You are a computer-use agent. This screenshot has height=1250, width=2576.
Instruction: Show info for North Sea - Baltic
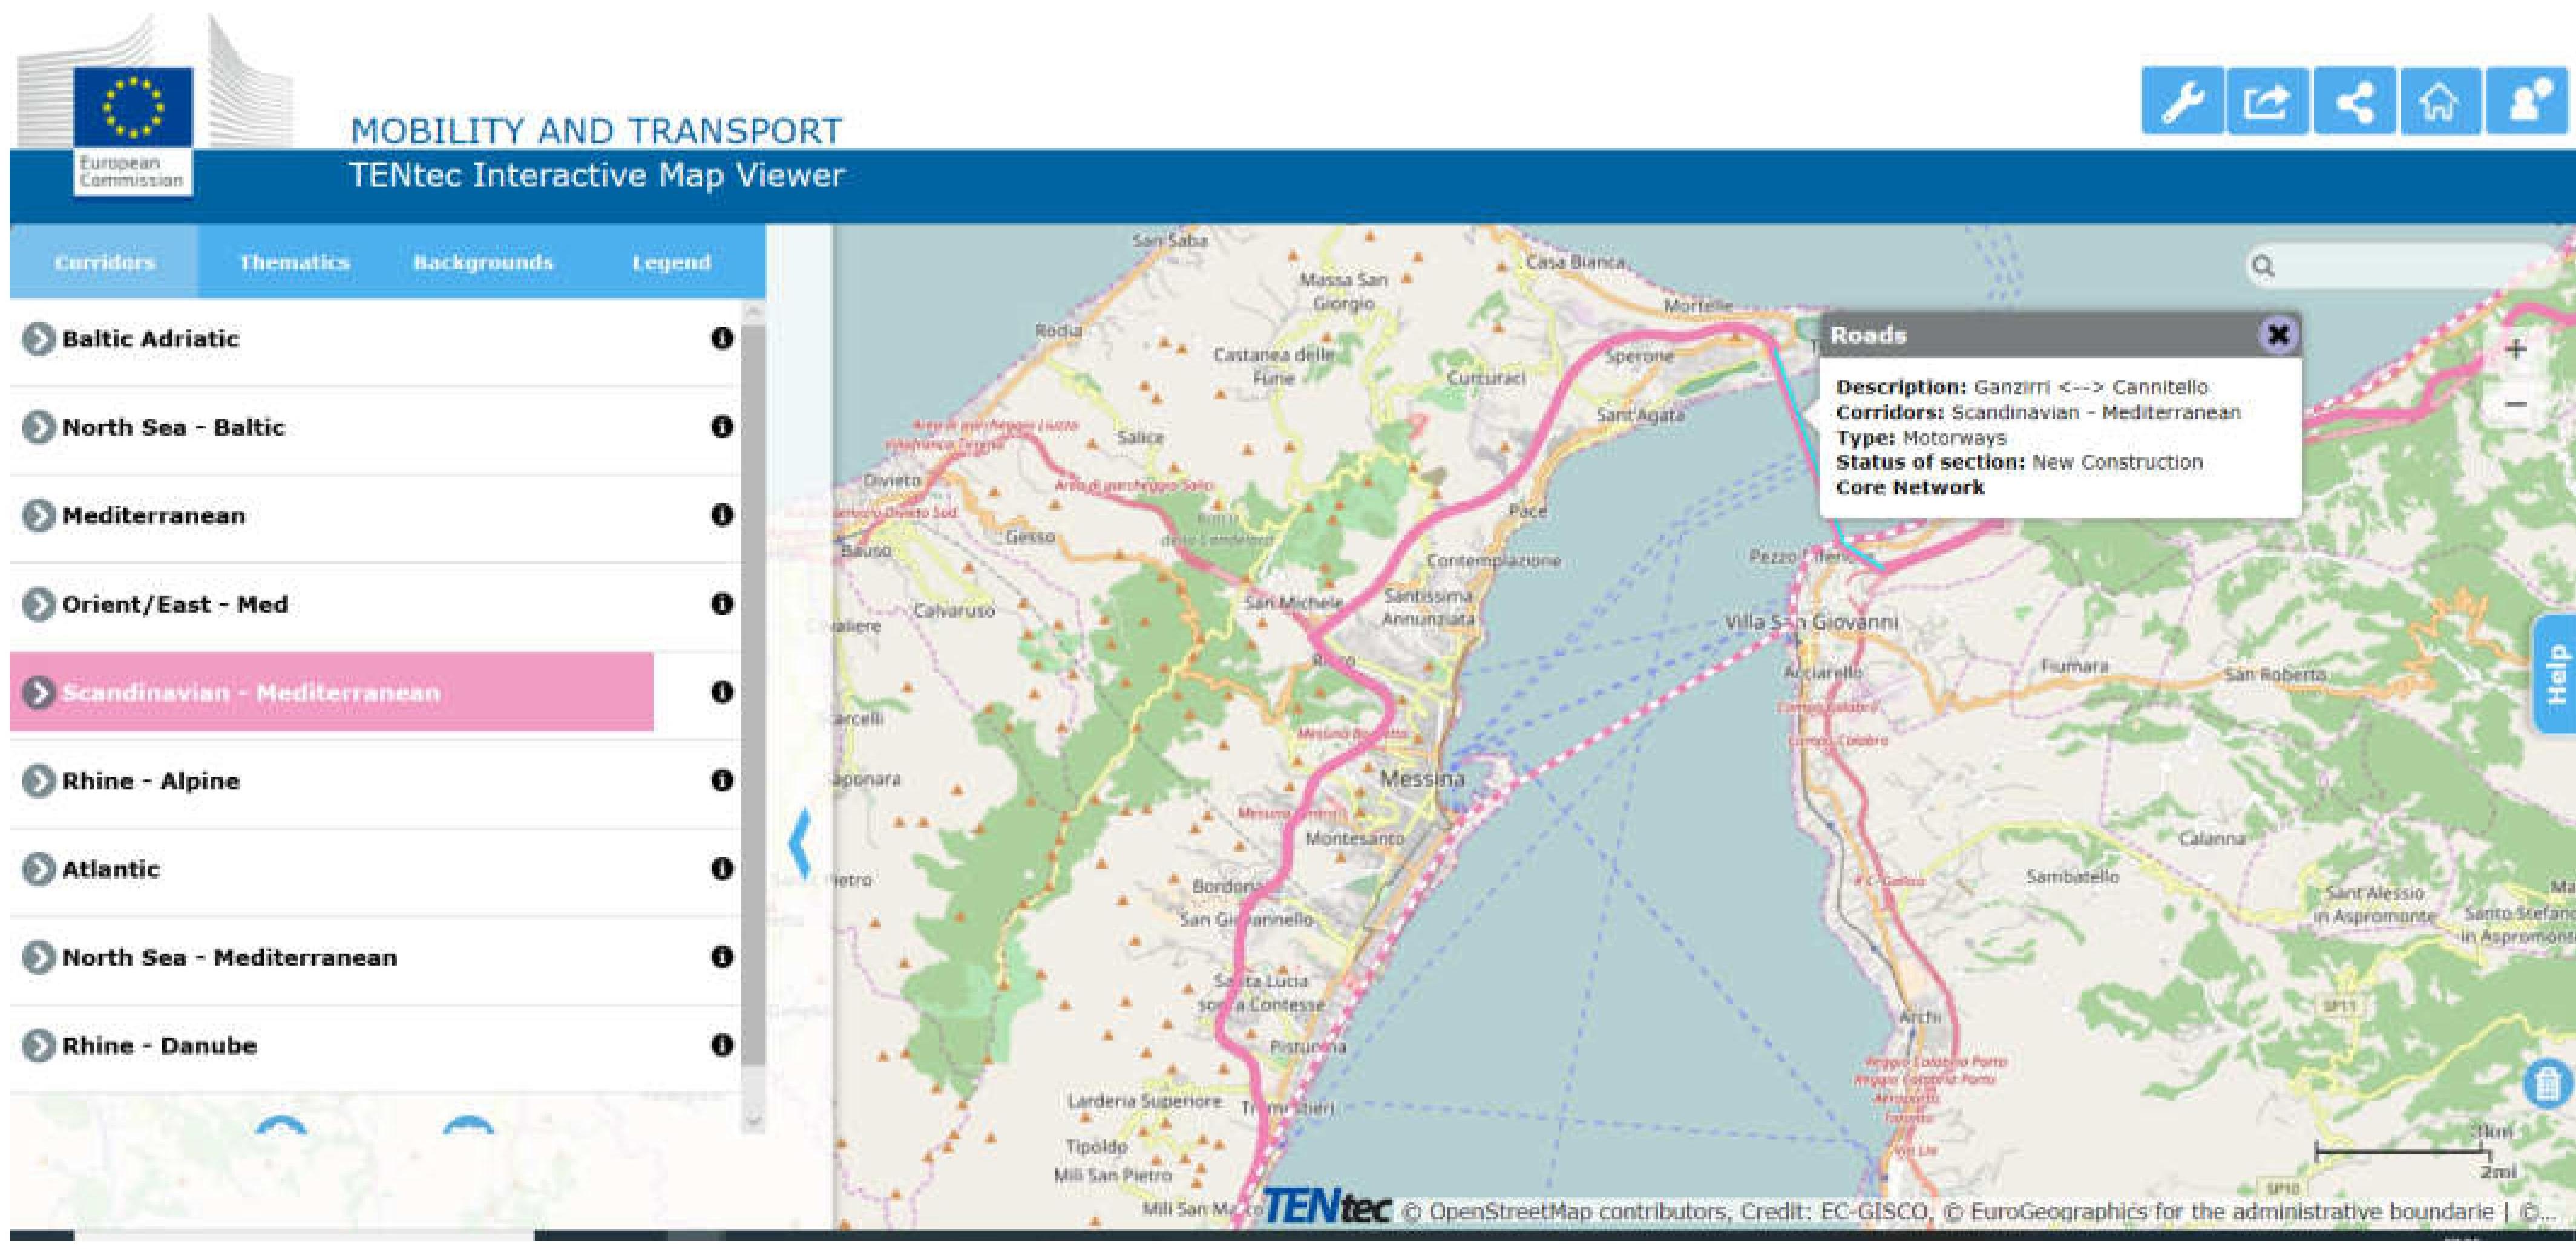click(722, 427)
